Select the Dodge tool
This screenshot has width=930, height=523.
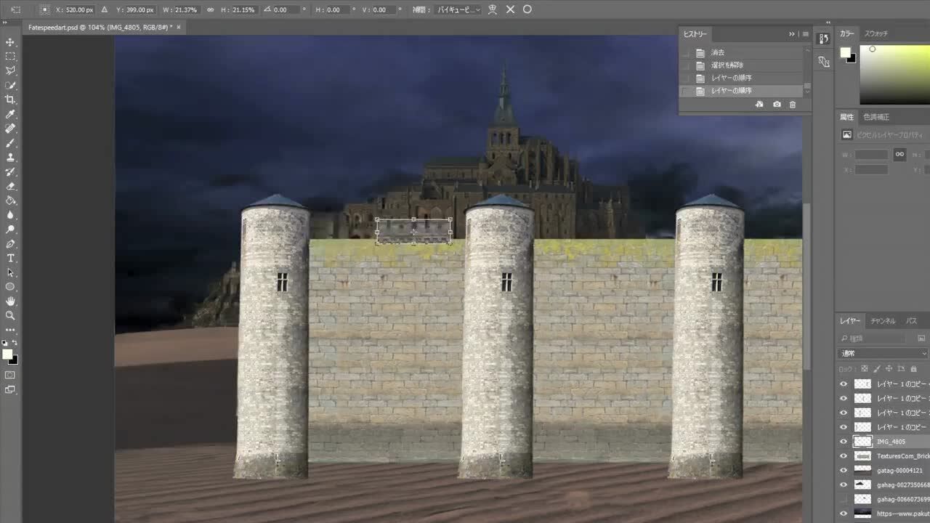tap(10, 230)
